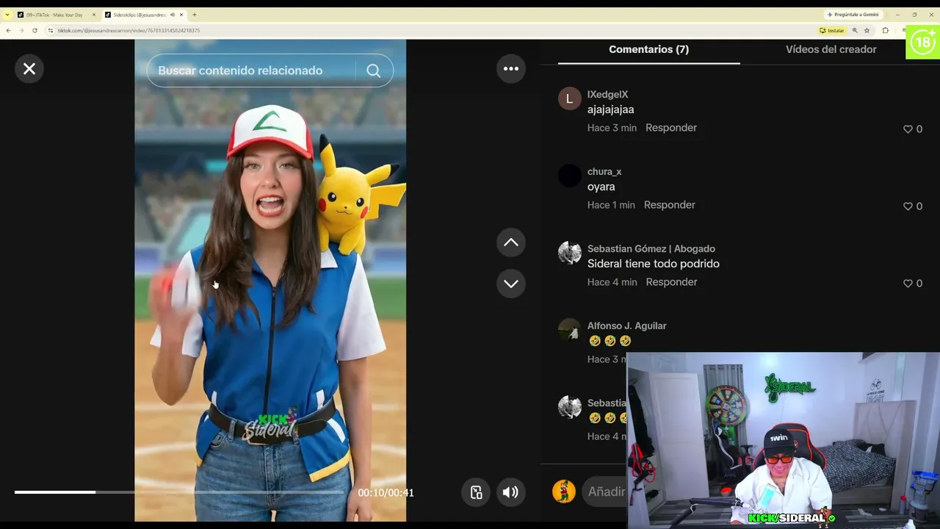The image size is (940, 529).
Task: Switch to the 'TikTok - Make Your Day' tab
Action: coord(54,15)
